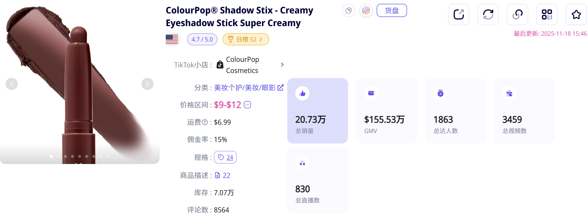
Task: Open the 货盘 button
Action: [x=392, y=11]
